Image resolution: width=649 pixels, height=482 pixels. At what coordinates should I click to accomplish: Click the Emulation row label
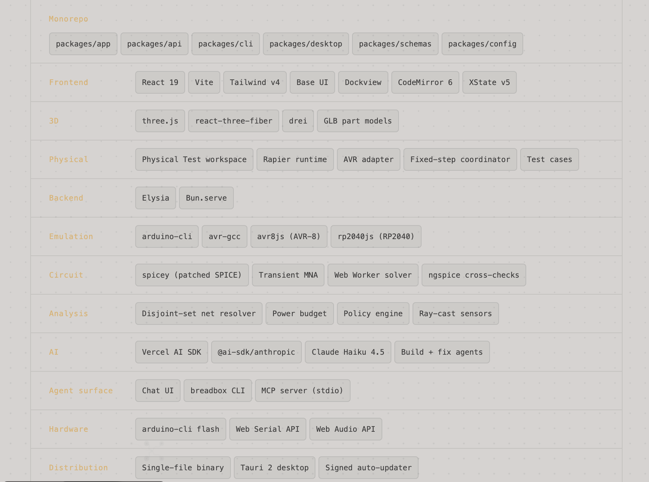tap(71, 236)
